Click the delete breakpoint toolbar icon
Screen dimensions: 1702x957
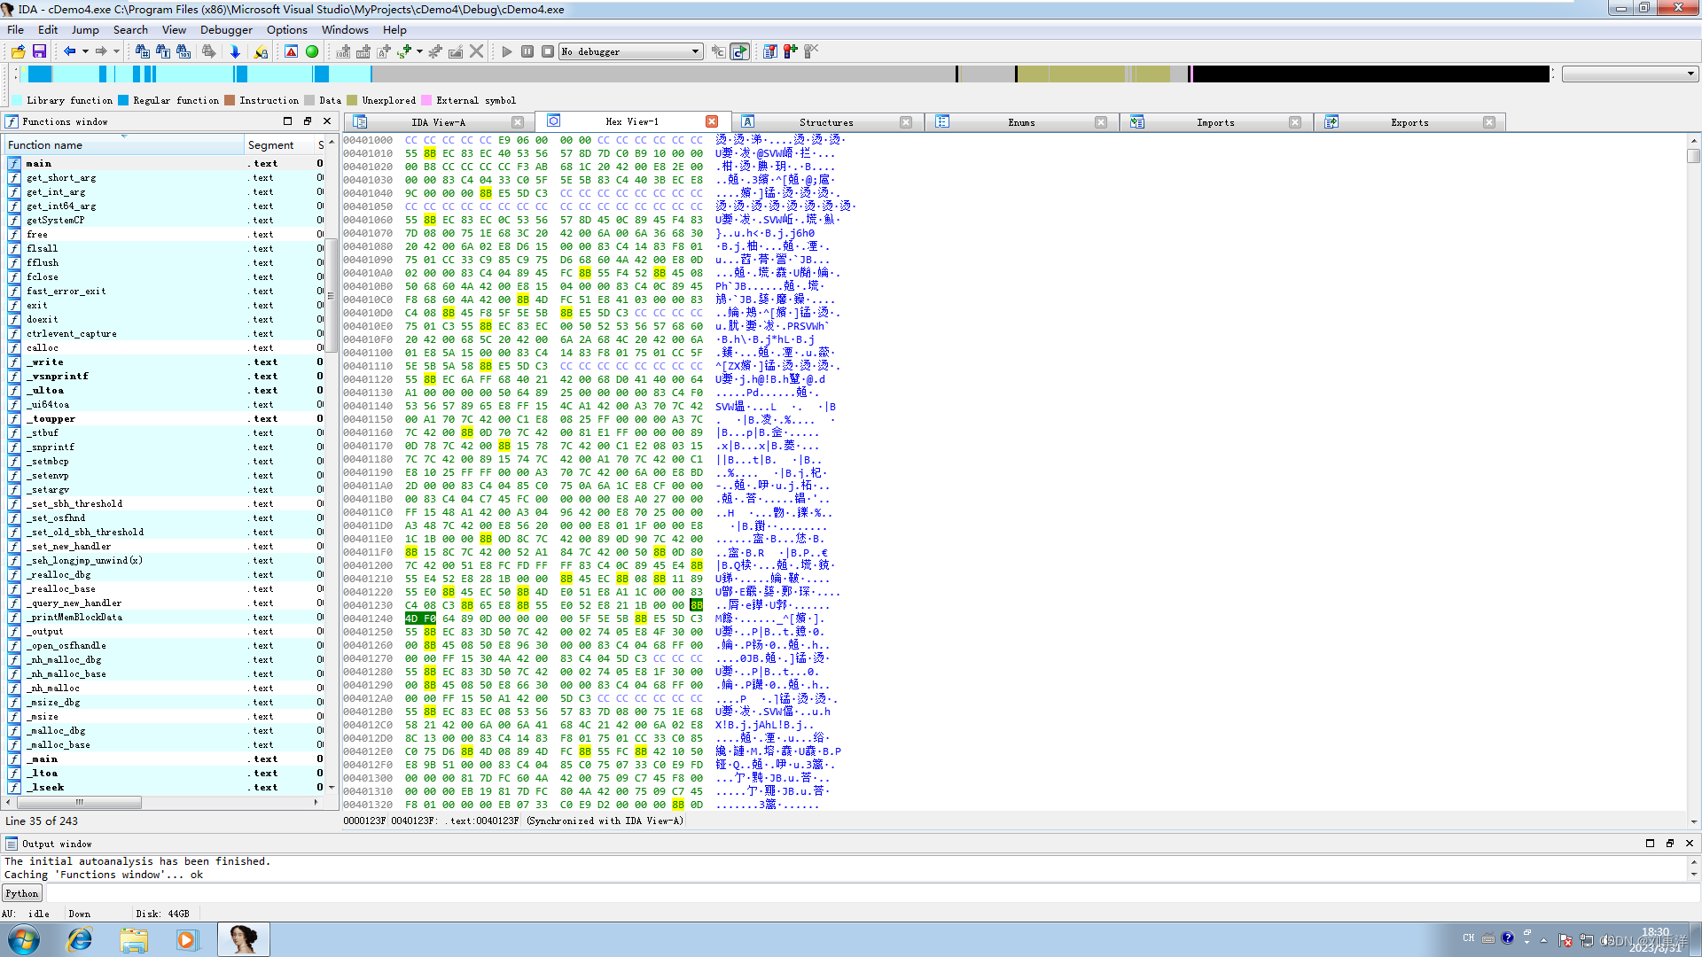click(810, 51)
